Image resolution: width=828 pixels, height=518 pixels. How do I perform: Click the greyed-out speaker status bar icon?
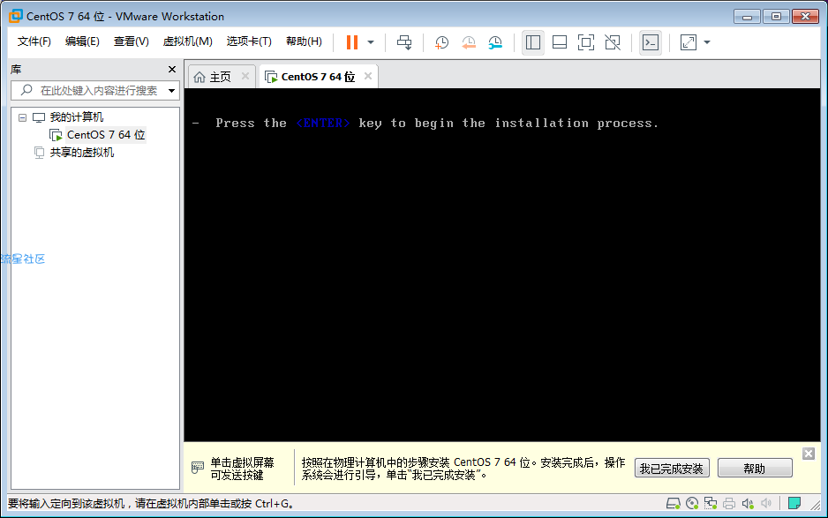[766, 504]
